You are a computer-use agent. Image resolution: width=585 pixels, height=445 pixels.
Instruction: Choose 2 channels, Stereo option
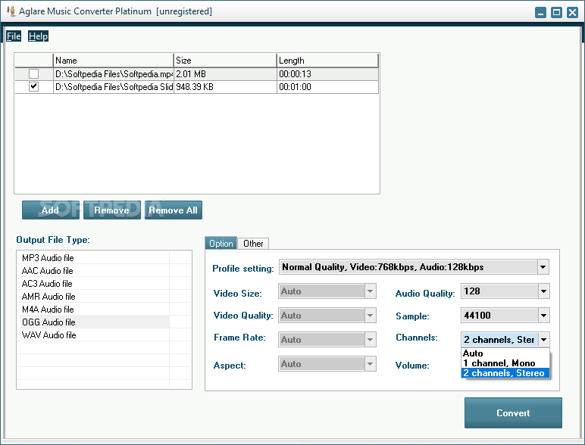[505, 373]
